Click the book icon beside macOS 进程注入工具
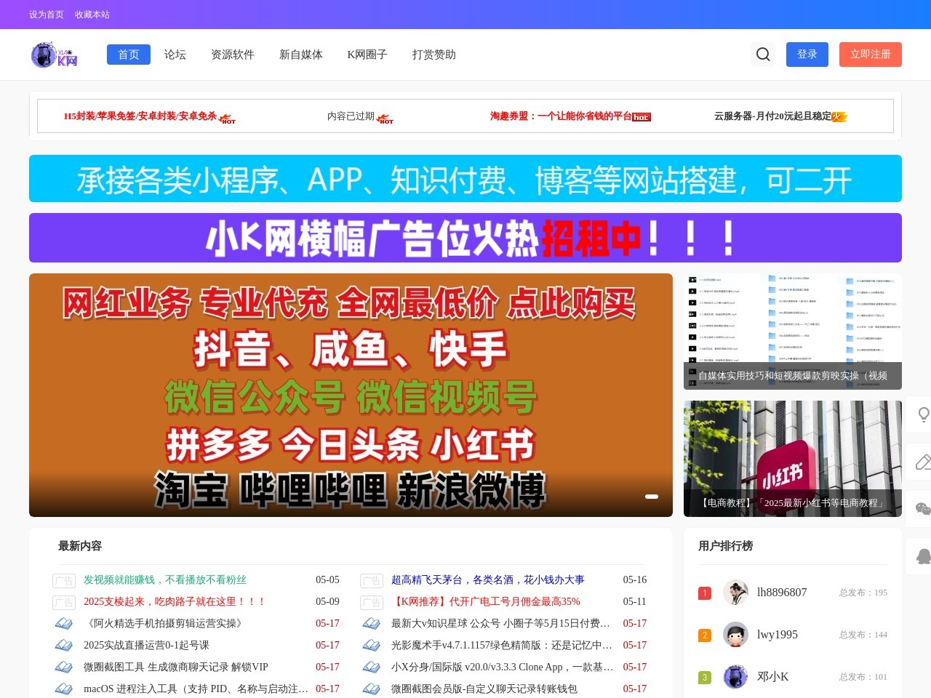This screenshot has height=698, width=931. [64, 689]
